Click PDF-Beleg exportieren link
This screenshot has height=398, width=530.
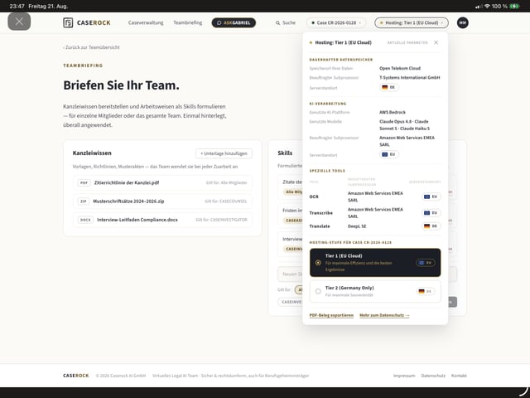pyautogui.click(x=331, y=315)
